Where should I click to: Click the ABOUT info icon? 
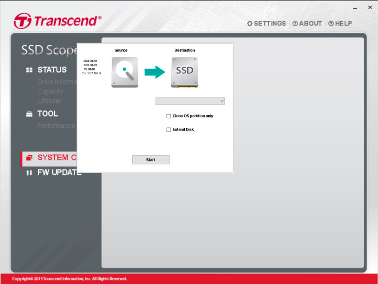click(x=295, y=24)
